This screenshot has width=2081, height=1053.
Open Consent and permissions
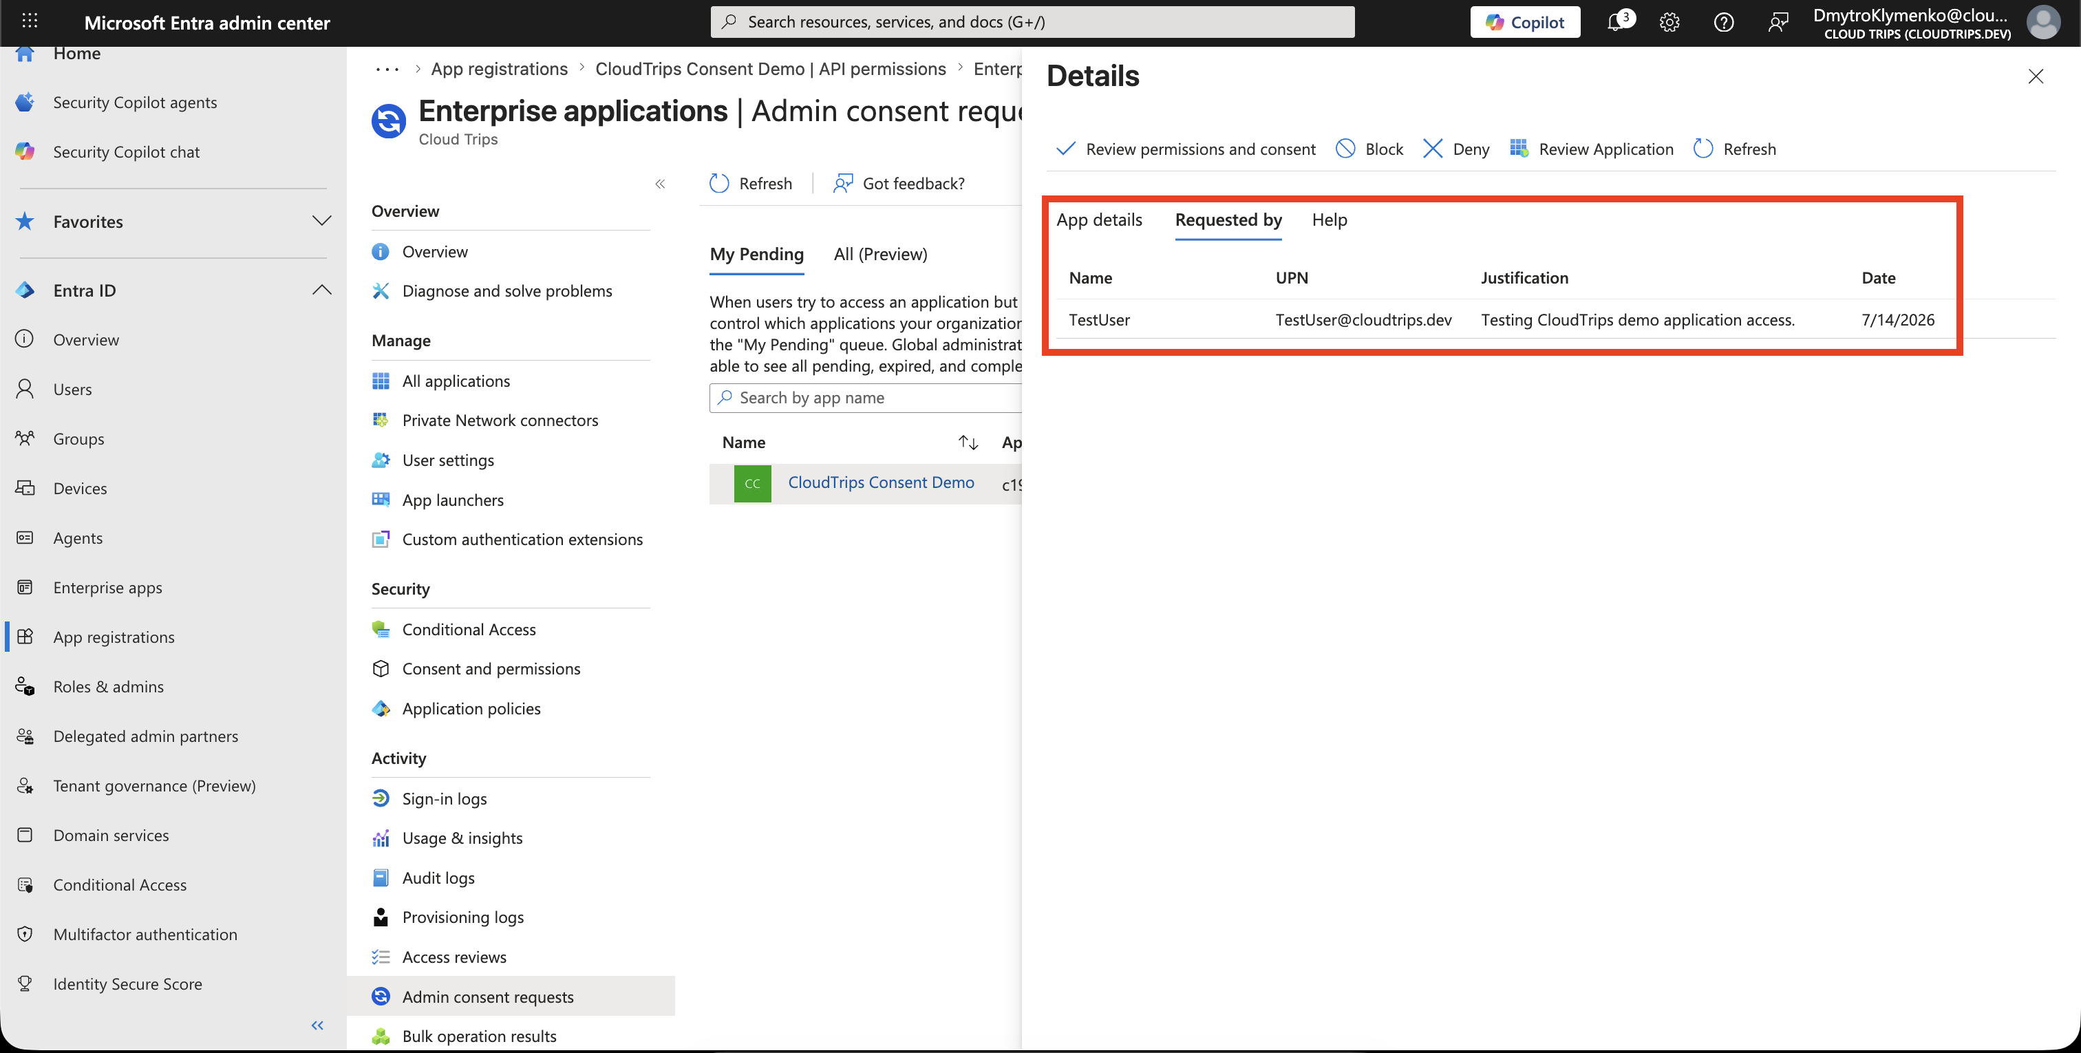tap(491, 668)
